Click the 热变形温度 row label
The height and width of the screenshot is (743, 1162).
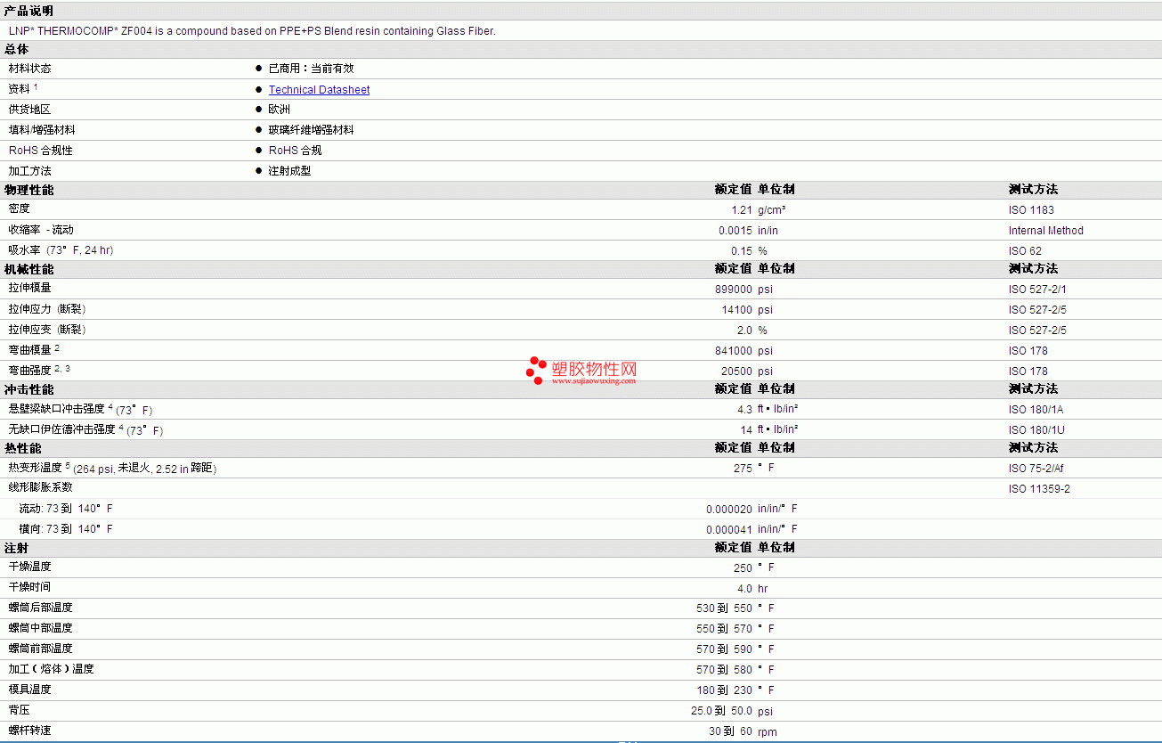pos(36,468)
